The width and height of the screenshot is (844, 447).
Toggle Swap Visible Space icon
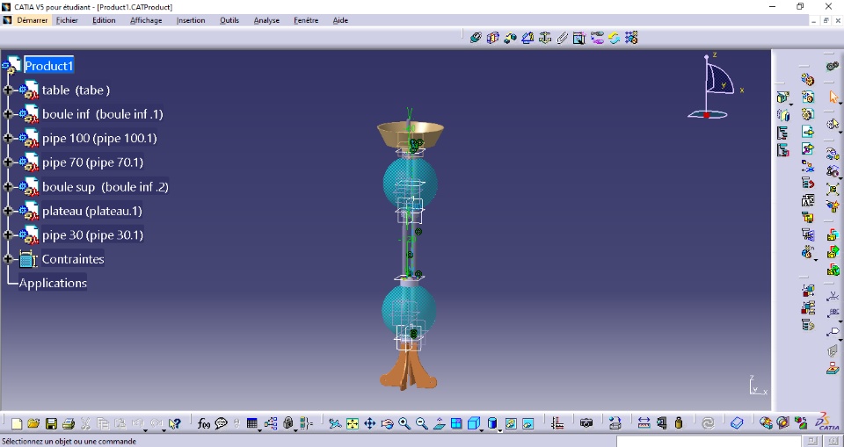pyautogui.click(x=527, y=424)
